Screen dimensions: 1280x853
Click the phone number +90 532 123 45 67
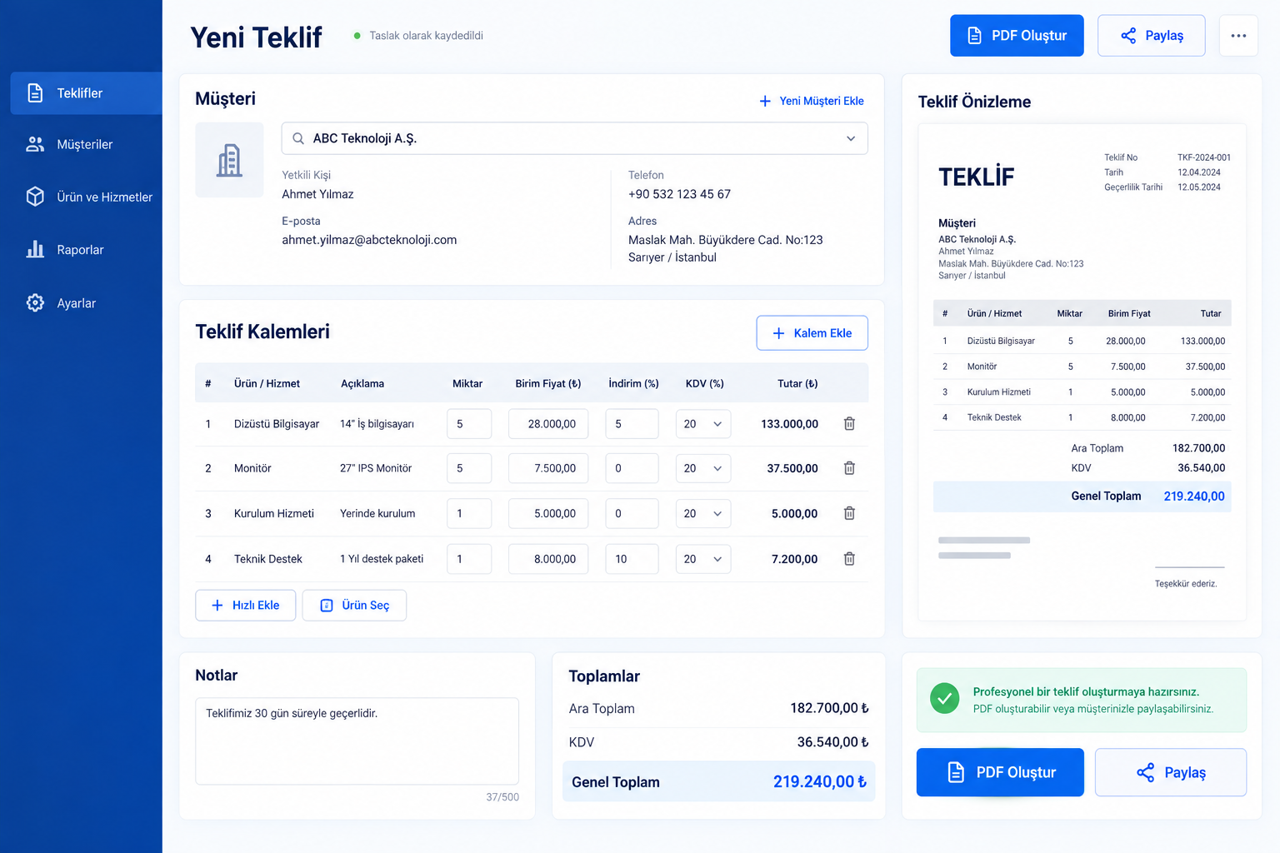pos(679,194)
